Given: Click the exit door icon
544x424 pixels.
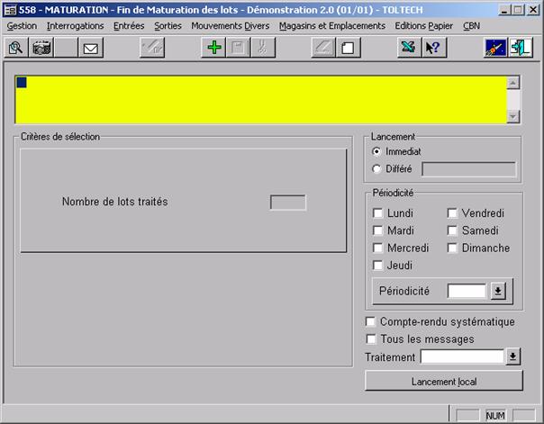Looking at the screenshot, I should [521, 48].
